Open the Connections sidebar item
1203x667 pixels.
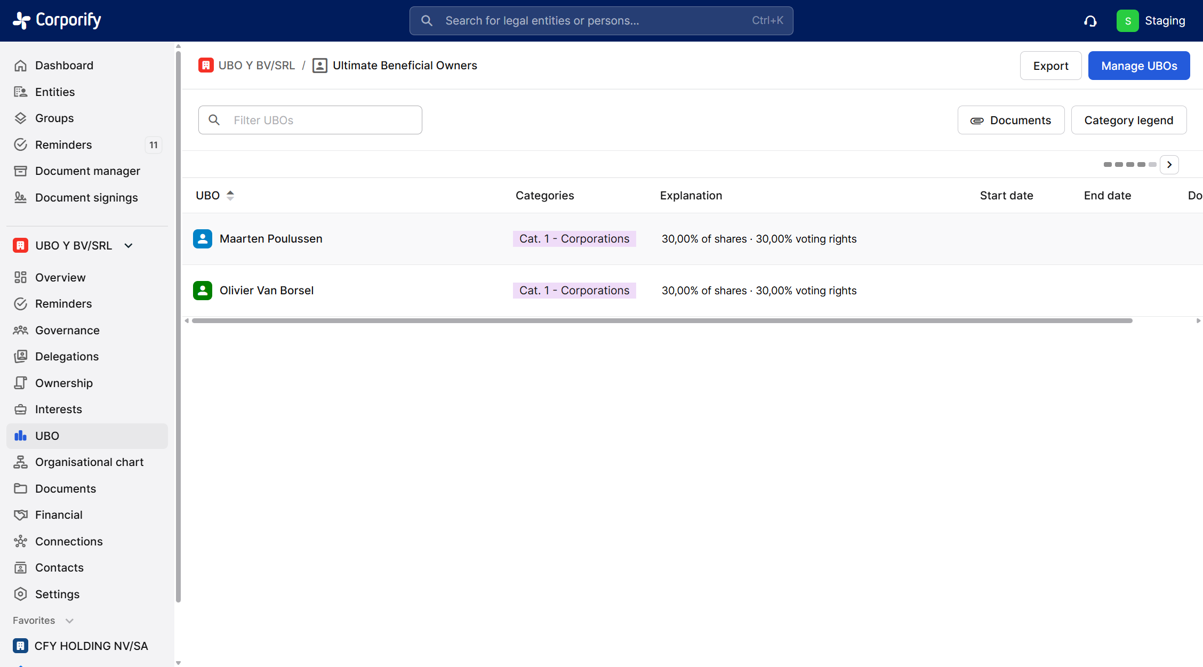click(x=69, y=542)
